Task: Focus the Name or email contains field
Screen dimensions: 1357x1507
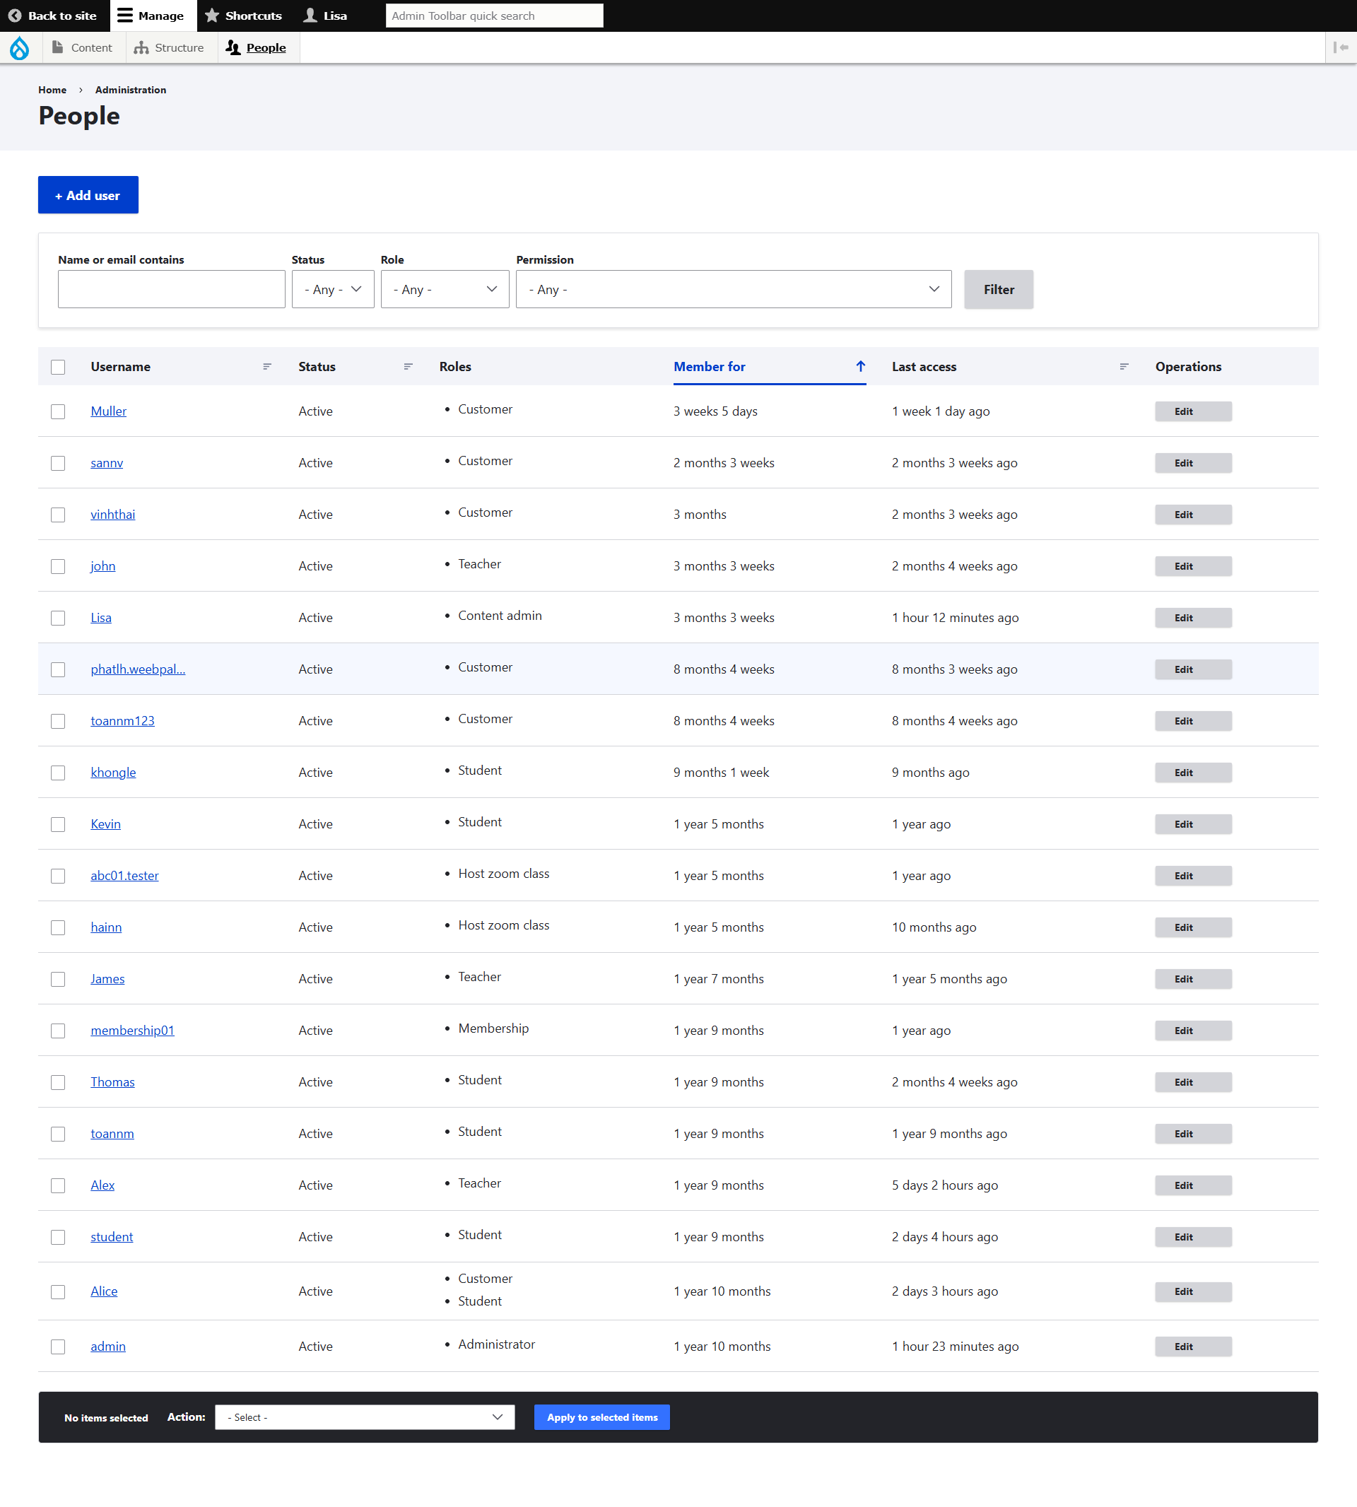Action: point(172,289)
